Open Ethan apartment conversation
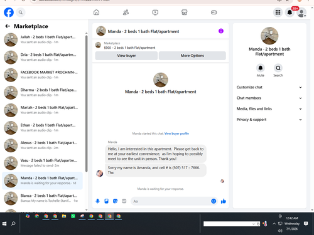314x235 pixels. click(43, 128)
